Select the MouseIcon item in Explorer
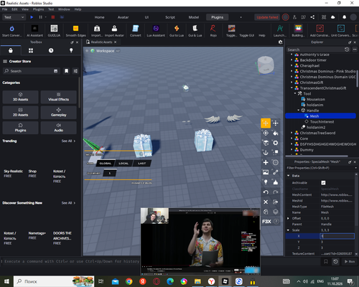 coord(316,99)
